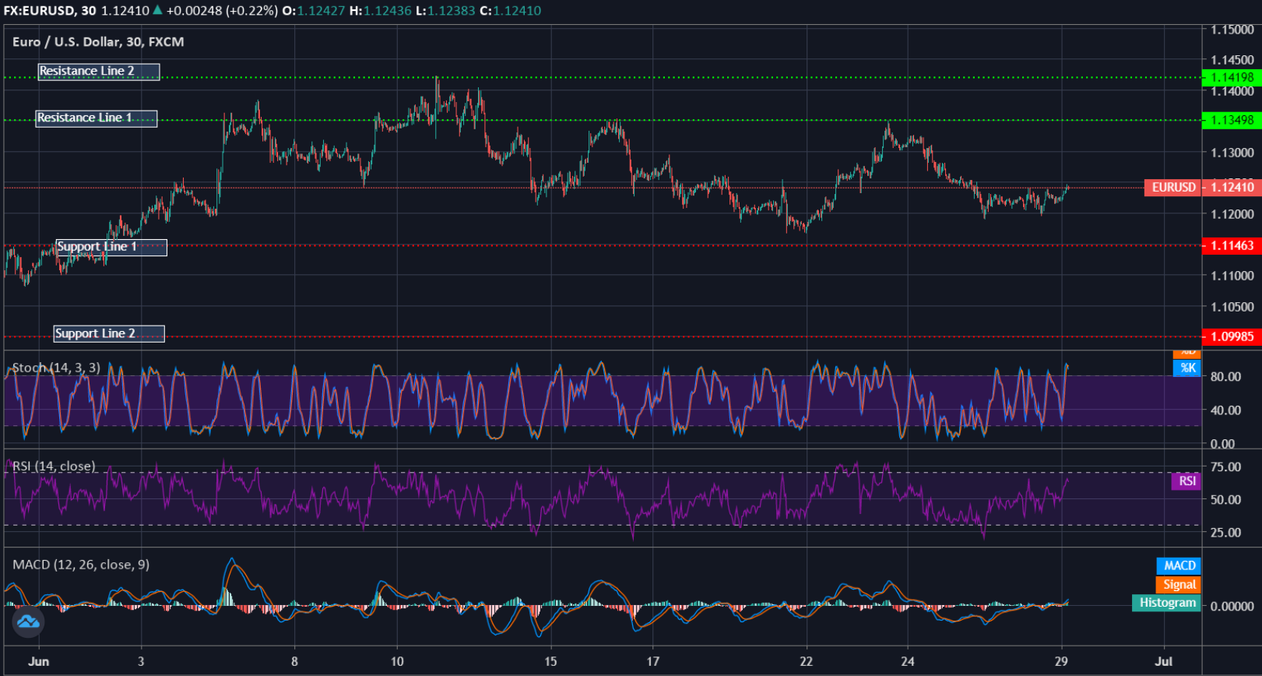Click date 22 on time axis
This screenshot has height=676, width=1262.
point(806,661)
